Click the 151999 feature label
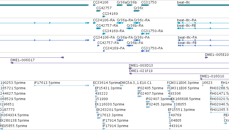Viewport: 229px width, 130px height. [101, 99]
